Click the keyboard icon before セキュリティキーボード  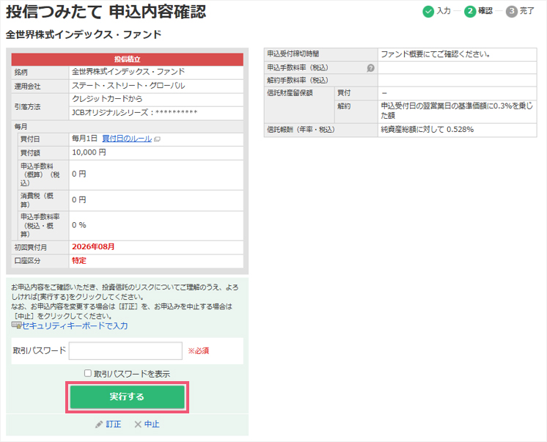tap(16, 325)
